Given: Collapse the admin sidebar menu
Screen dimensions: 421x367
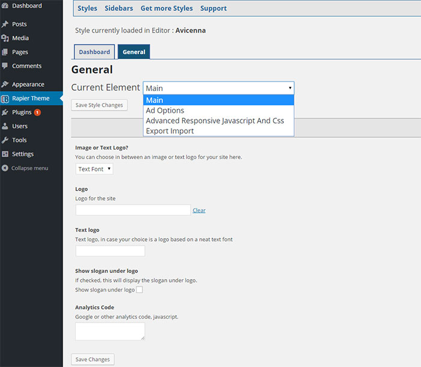Looking at the screenshot, I should pyautogui.click(x=25, y=168).
